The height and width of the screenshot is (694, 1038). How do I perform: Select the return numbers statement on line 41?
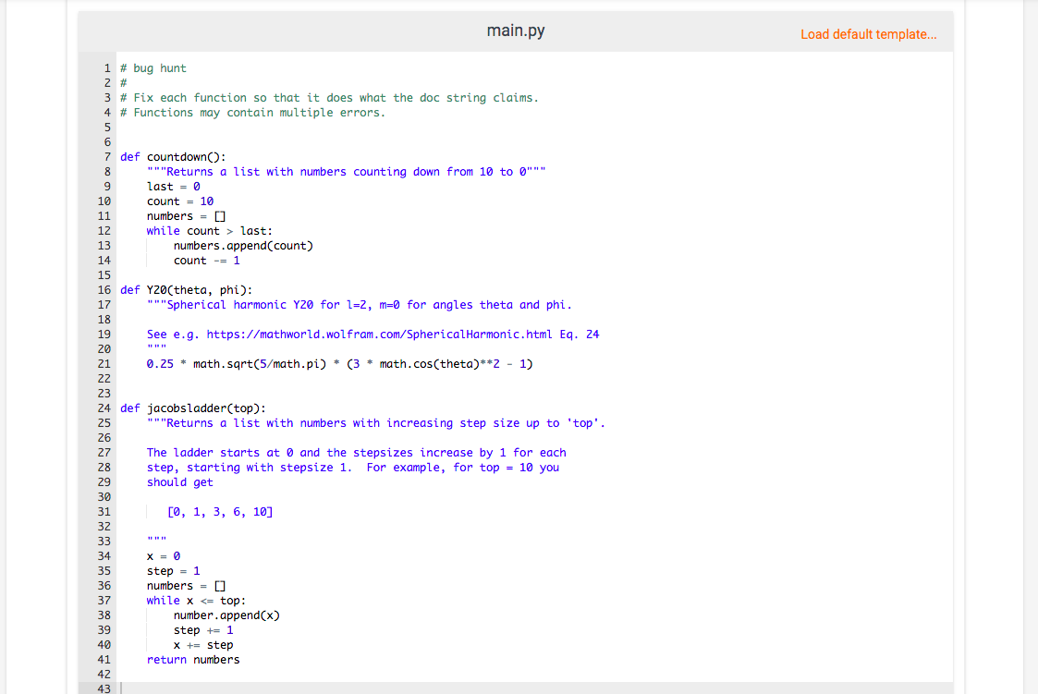pos(194,659)
